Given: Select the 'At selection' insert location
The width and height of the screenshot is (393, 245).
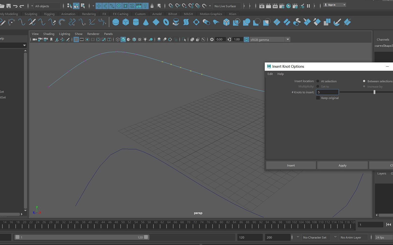Looking at the screenshot, I should [318, 81].
